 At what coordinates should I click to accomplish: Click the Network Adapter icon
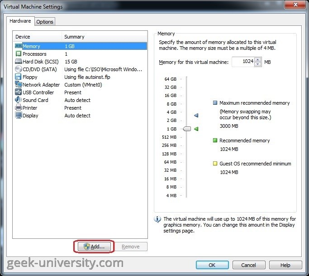(19, 84)
